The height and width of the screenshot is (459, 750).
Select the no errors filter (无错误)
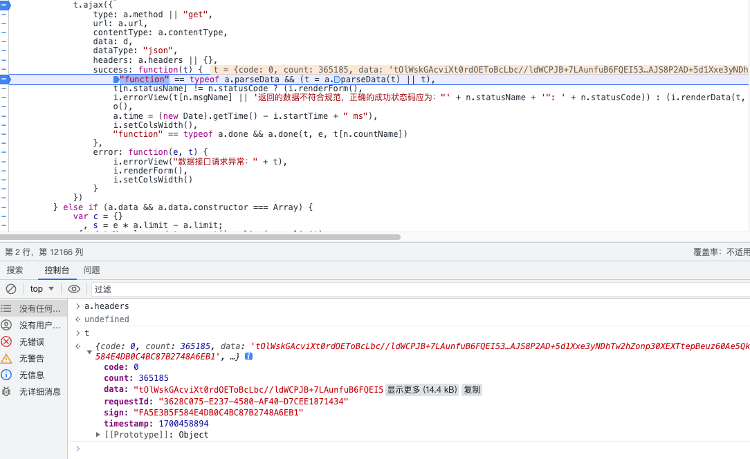pos(32,341)
